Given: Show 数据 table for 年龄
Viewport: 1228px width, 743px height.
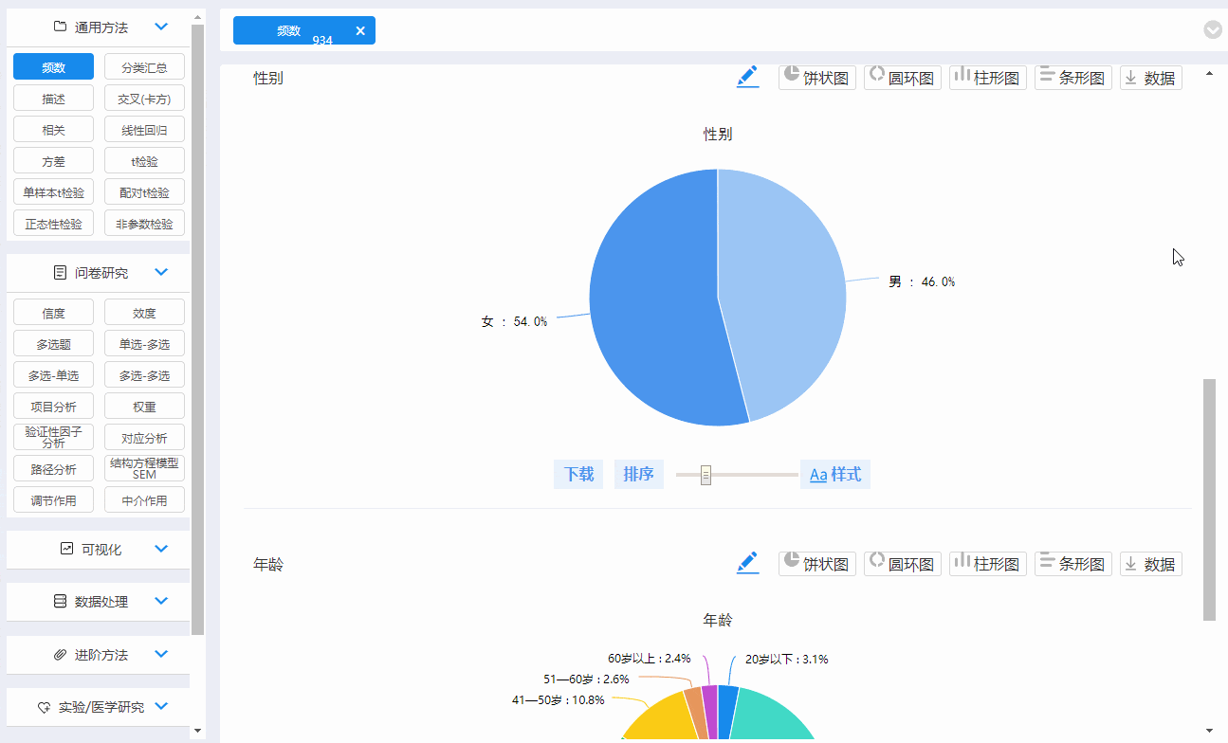Looking at the screenshot, I should click(1151, 564).
